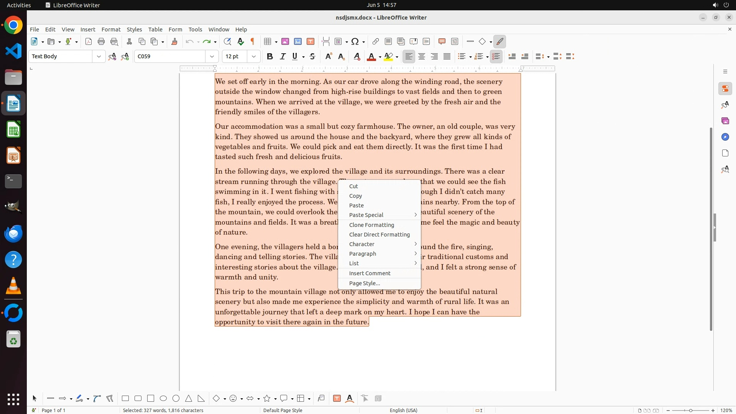Image resolution: width=736 pixels, height=414 pixels.
Task: Open the font size dropdown
Action: click(254, 57)
